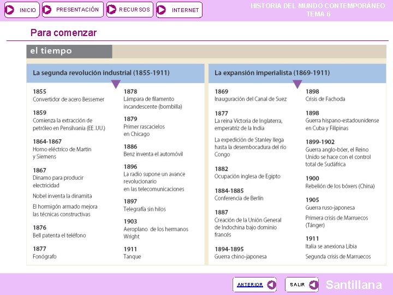Click 'Conferencia de Berlín' entry
The width and height of the screenshot is (393, 295).
click(x=239, y=198)
